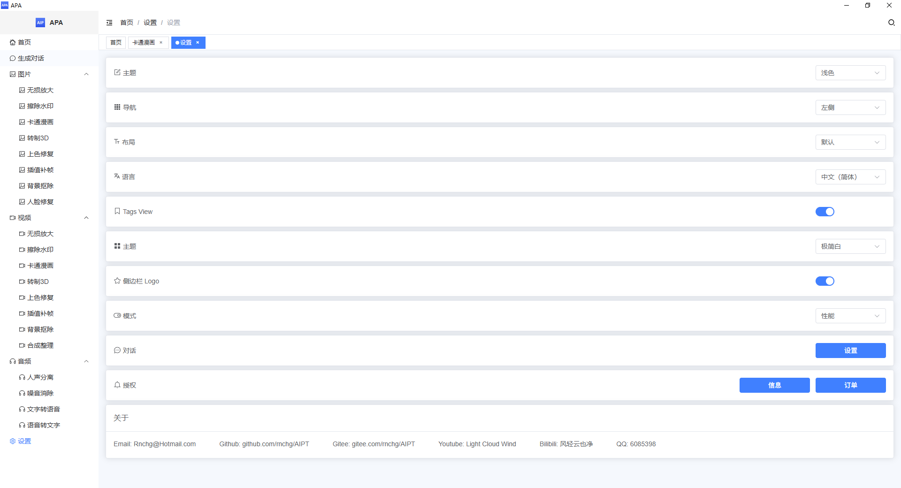Viewport: 901px width, 488px height.
Task: Click the 订单 button in 授权 row
Action: pyautogui.click(x=850, y=385)
